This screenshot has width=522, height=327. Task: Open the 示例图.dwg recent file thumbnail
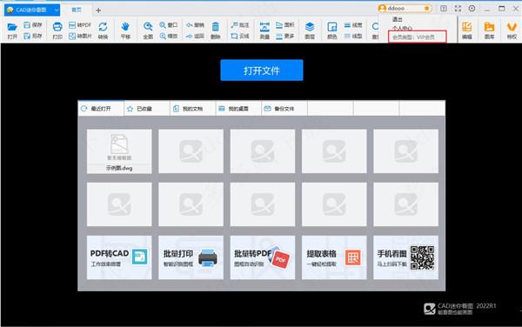point(119,151)
